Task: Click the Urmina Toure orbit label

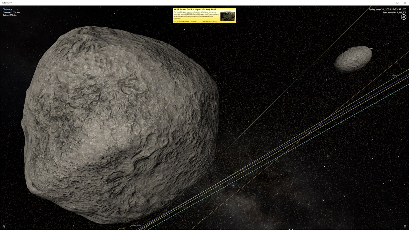Action: click(x=136, y=225)
